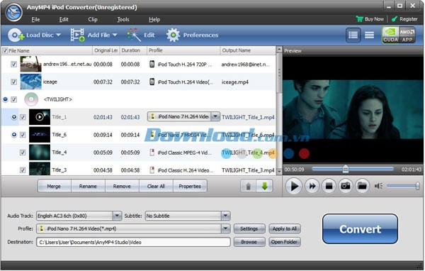Toggle AMD APP acceleration icon
The width and height of the screenshot is (425, 271).
[x=407, y=35]
